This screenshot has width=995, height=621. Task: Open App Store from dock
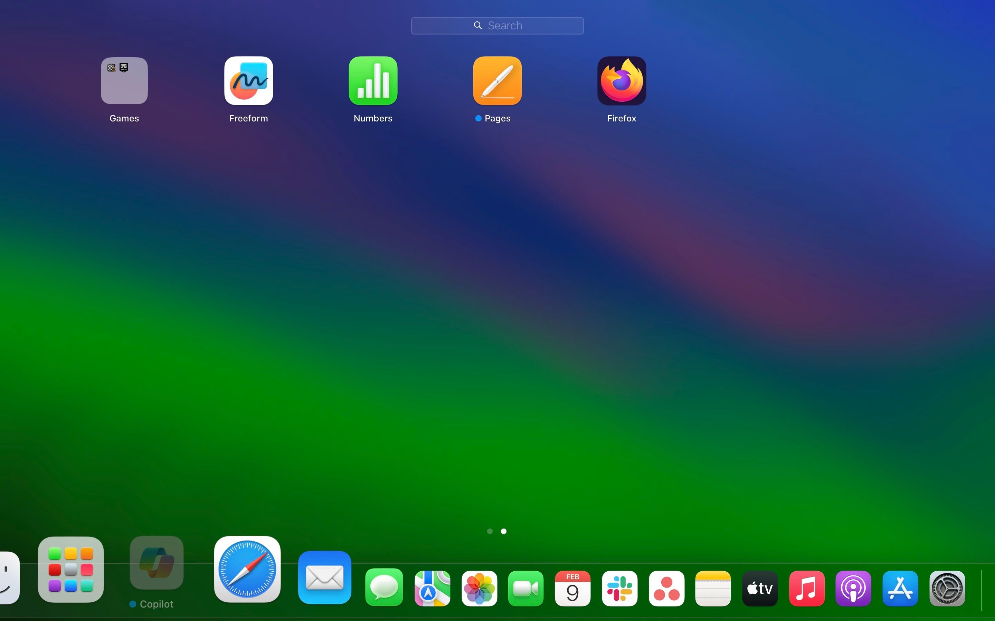900,588
